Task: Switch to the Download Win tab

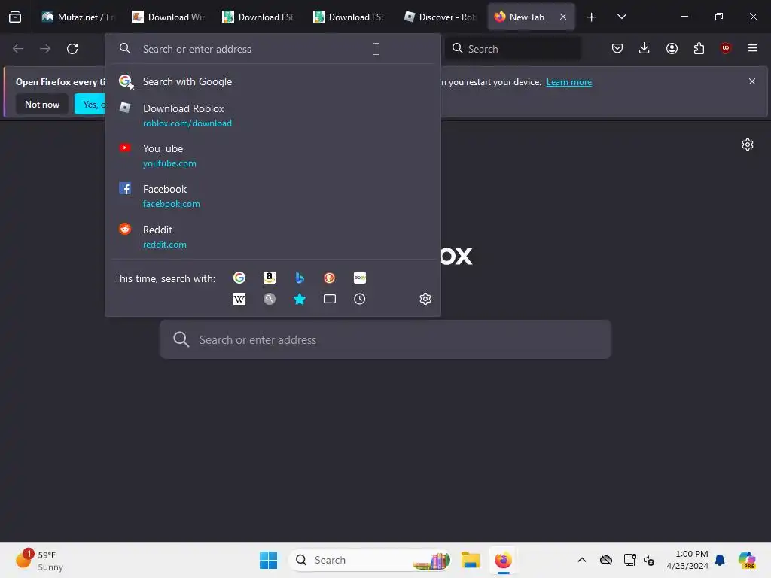Action: [168, 17]
